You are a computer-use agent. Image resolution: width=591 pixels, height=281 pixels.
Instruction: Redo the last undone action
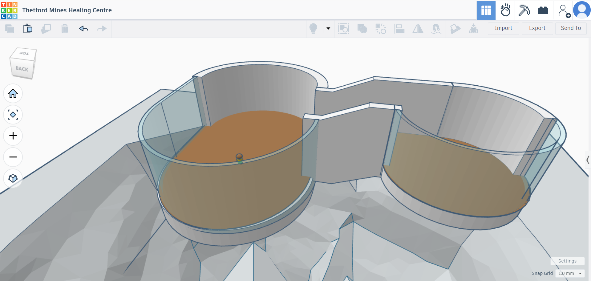pos(102,29)
